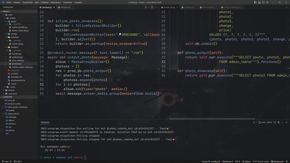Image resolution: width=290 pixels, height=163 pixels.
Task: Open the Вид menu
Action: click(x=37, y=2)
